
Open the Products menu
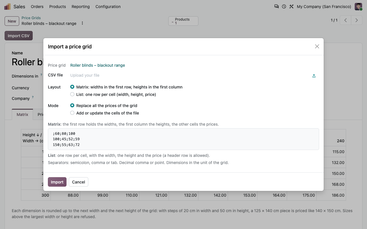point(58,7)
